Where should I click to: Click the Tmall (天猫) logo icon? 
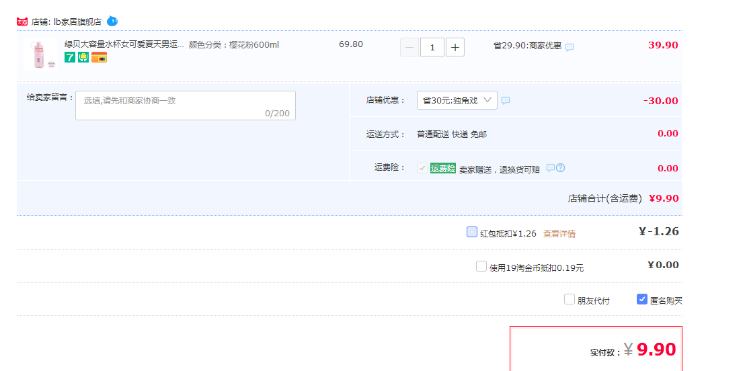(x=22, y=22)
